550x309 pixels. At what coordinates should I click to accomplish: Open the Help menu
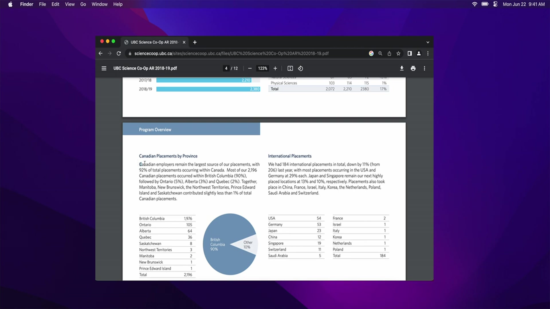pyautogui.click(x=118, y=4)
